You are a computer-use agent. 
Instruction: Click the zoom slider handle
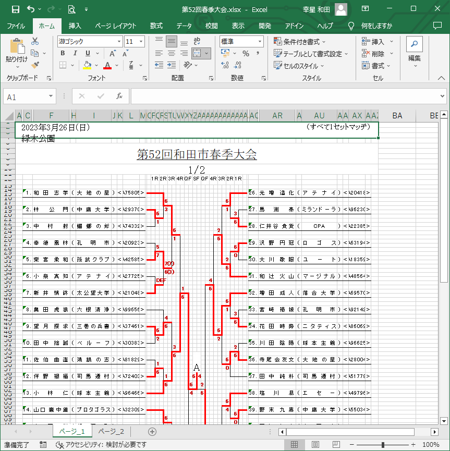pos(383,445)
